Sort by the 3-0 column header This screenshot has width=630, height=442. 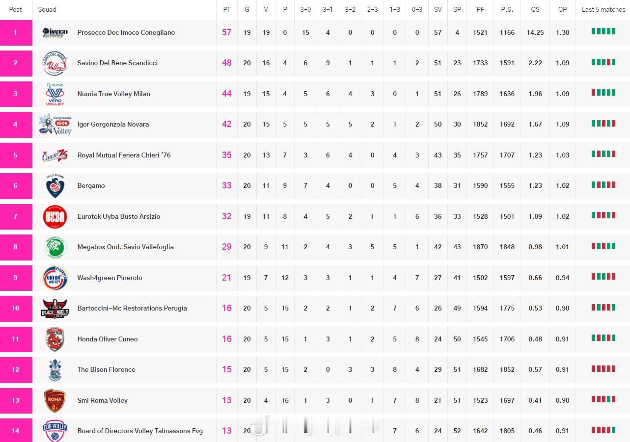click(305, 9)
